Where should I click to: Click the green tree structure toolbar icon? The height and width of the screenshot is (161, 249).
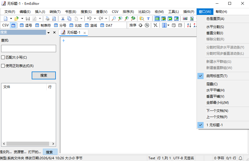192,19
